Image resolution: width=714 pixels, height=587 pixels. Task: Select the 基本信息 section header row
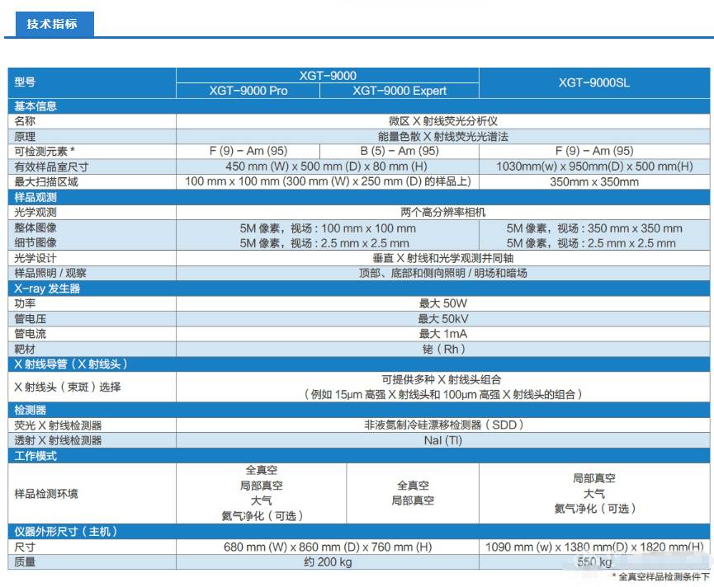coord(35,106)
